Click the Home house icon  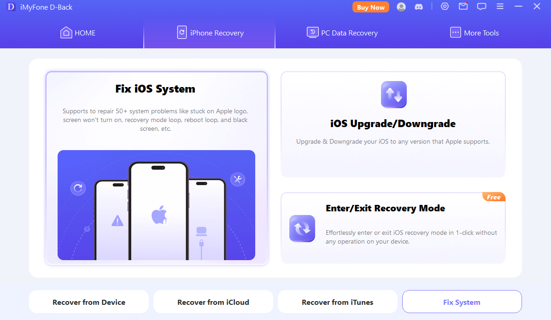(x=66, y=33)
